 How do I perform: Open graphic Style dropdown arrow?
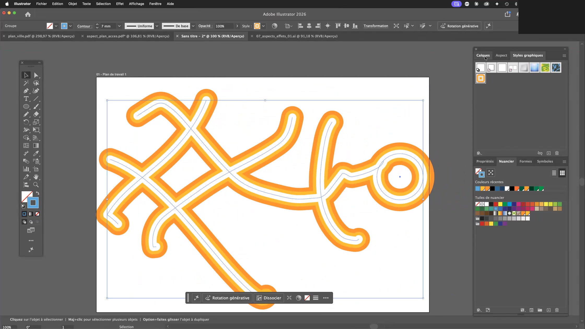(264, 26)
